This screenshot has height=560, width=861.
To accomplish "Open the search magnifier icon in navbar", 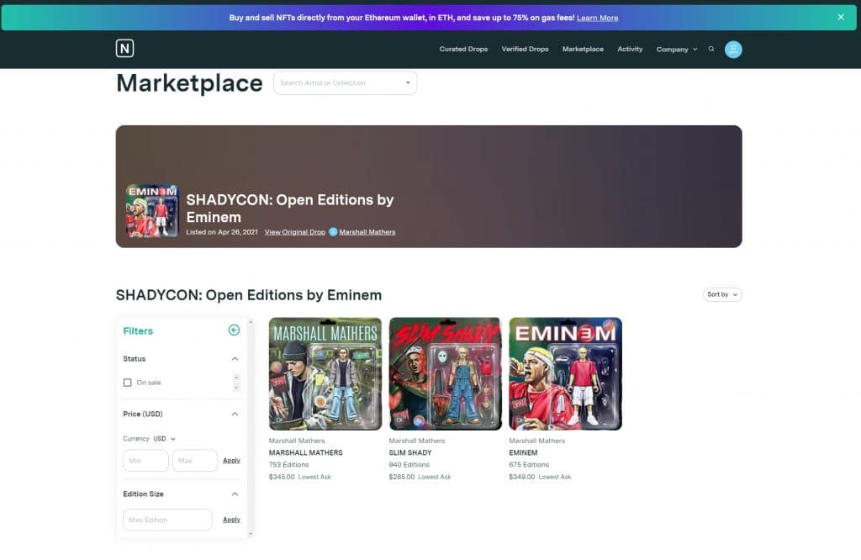I will (x=711, y=49).
